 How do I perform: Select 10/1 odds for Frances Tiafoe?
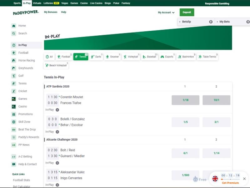[x=216, y=100]
